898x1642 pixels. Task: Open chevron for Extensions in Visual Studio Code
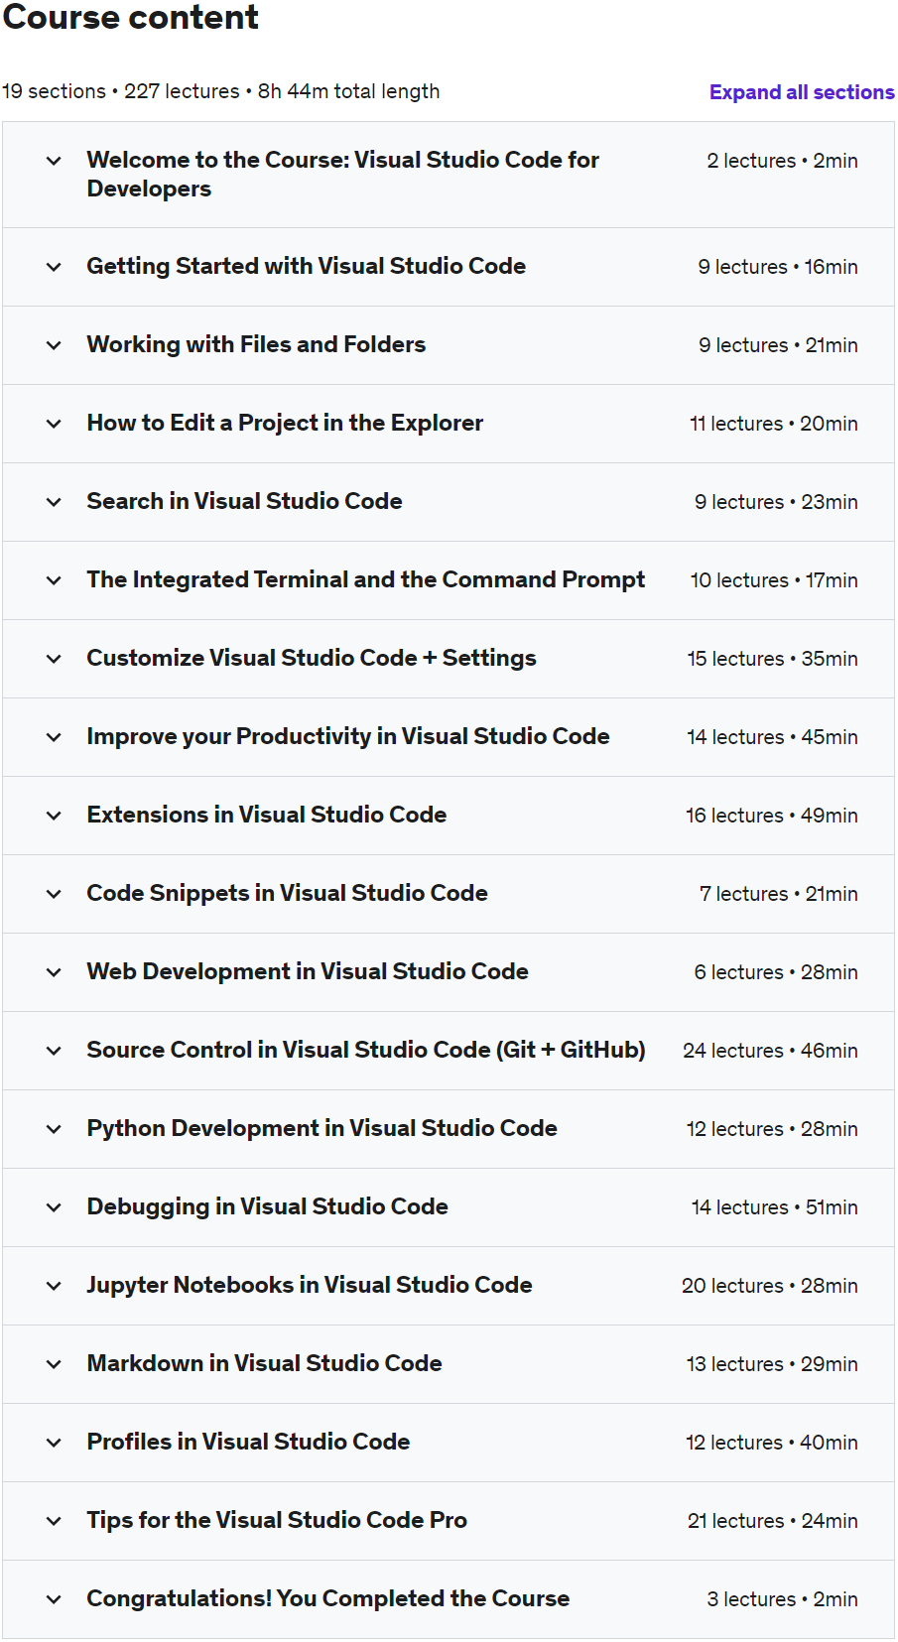[x=54, y=816]
